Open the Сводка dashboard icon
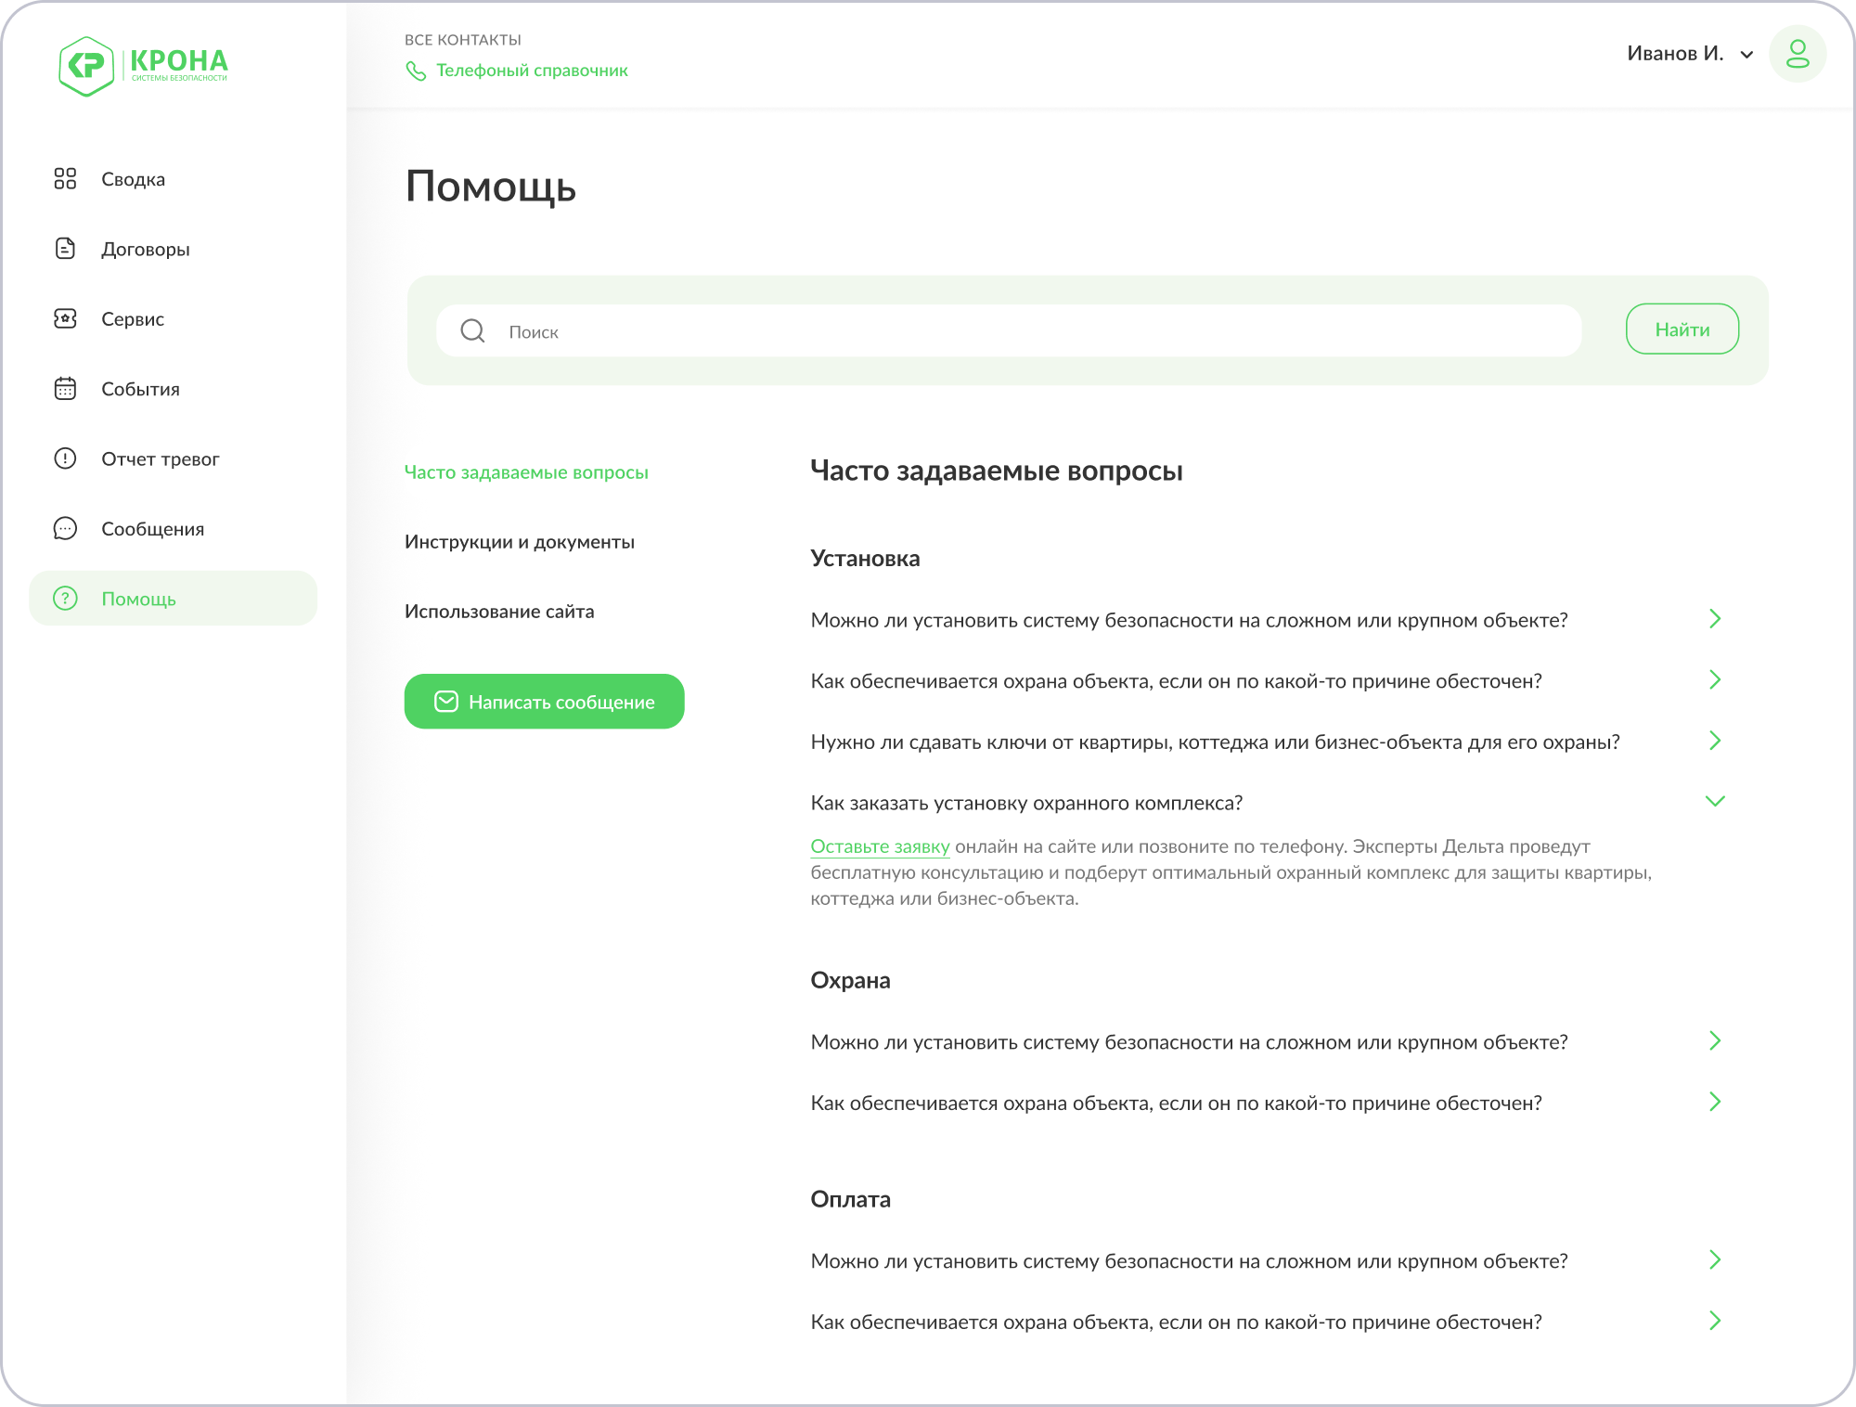 pos(65,178)
